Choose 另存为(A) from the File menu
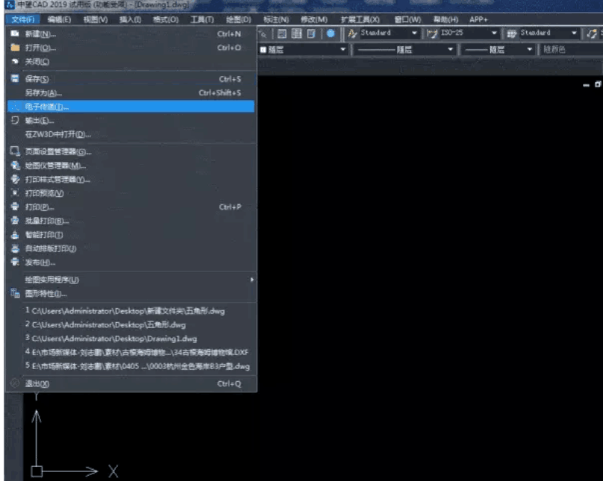 tap(131, 92)
